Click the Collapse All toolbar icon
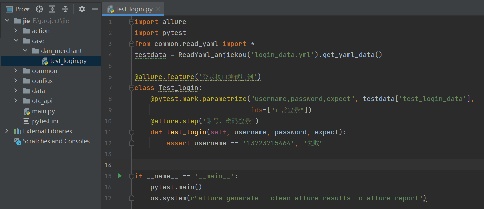The image size is (484, 209). 65,9
